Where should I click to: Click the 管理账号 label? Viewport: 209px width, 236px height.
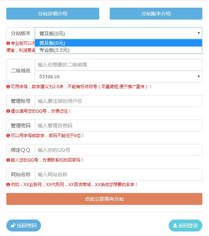(21, 101)
